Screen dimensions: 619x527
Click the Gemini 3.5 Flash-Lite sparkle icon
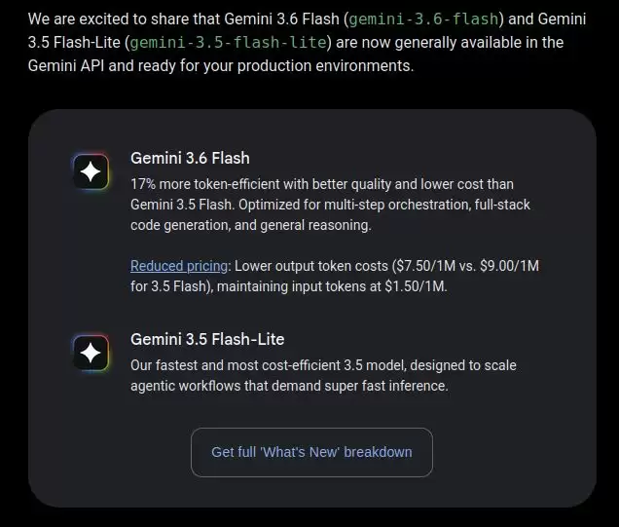coord(91,353)
